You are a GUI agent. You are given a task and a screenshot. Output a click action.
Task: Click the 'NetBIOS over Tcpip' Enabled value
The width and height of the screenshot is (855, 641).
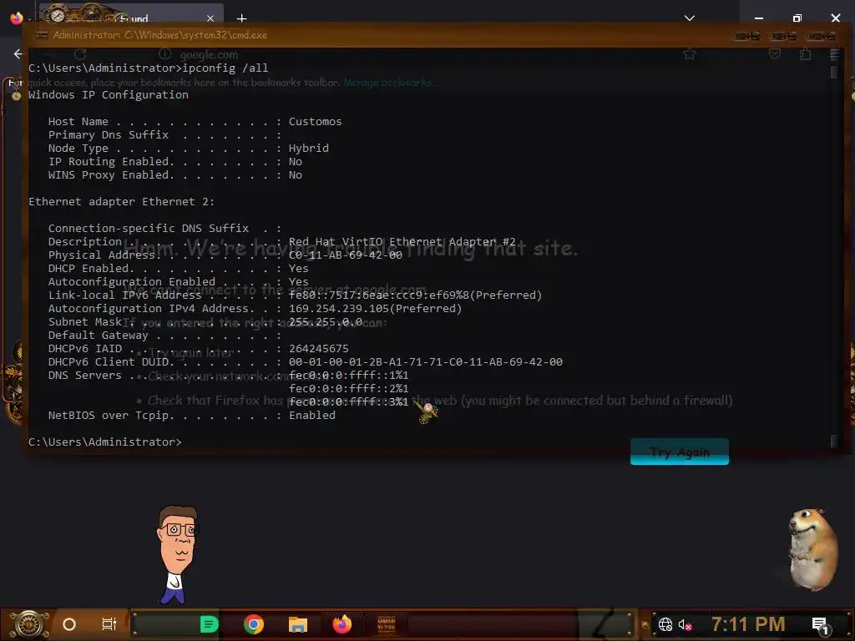point(312,416)
